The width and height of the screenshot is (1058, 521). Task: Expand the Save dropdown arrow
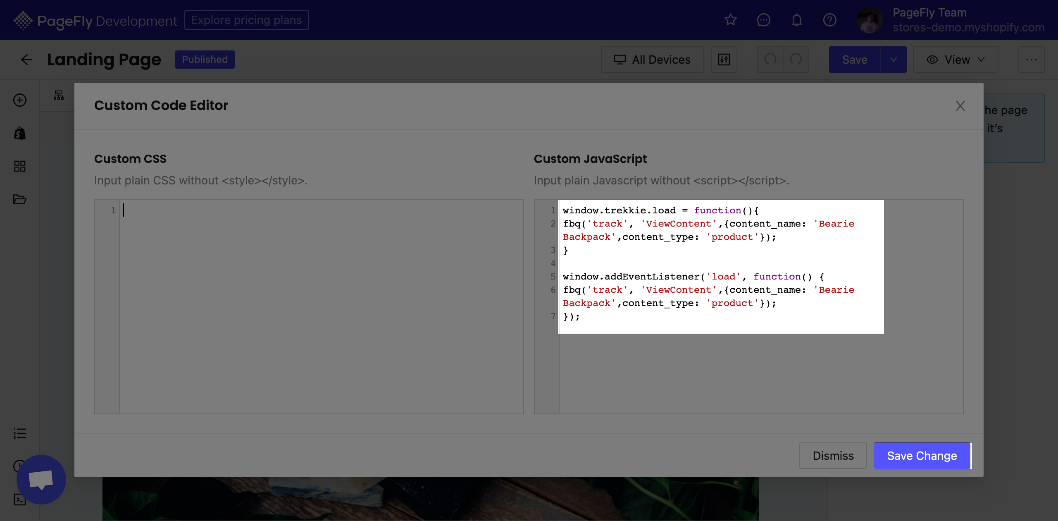click(x=894, y=60)
